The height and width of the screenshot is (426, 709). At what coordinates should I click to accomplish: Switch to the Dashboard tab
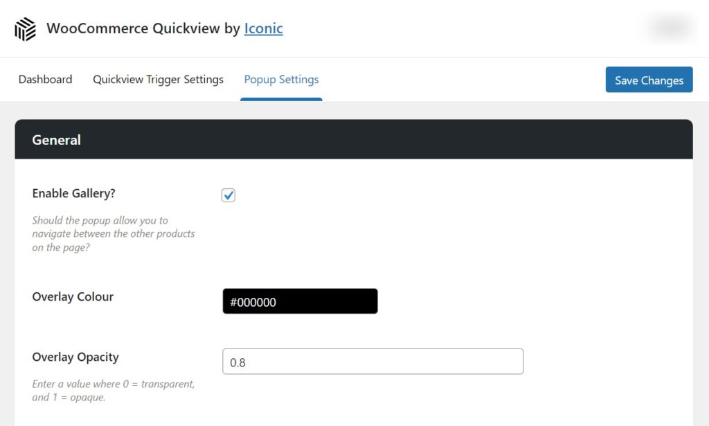point(44,79)
